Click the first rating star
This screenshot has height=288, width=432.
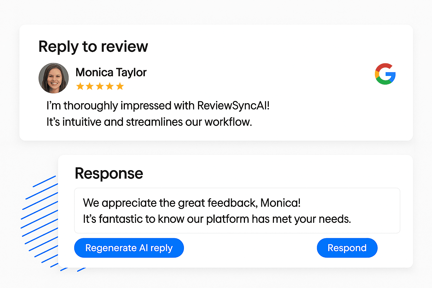pyautogui.click(x=80, y=86)
